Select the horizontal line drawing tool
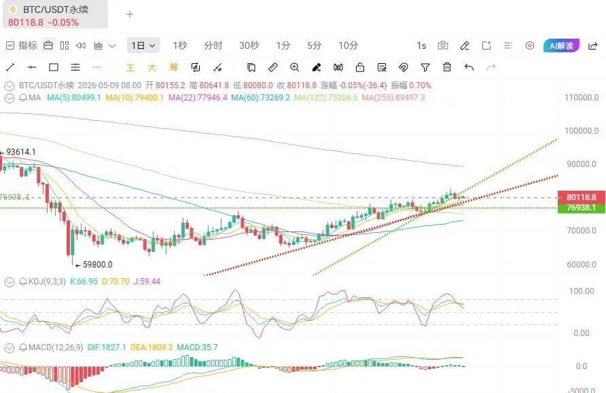The width and height of the screenshot is (606, 393). click(32, 68)
